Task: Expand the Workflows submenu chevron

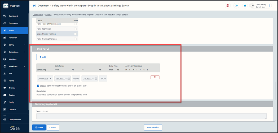Action: click(x=24, y=66)
